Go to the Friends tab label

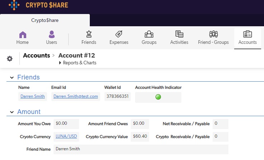click(x=89, y=42)
